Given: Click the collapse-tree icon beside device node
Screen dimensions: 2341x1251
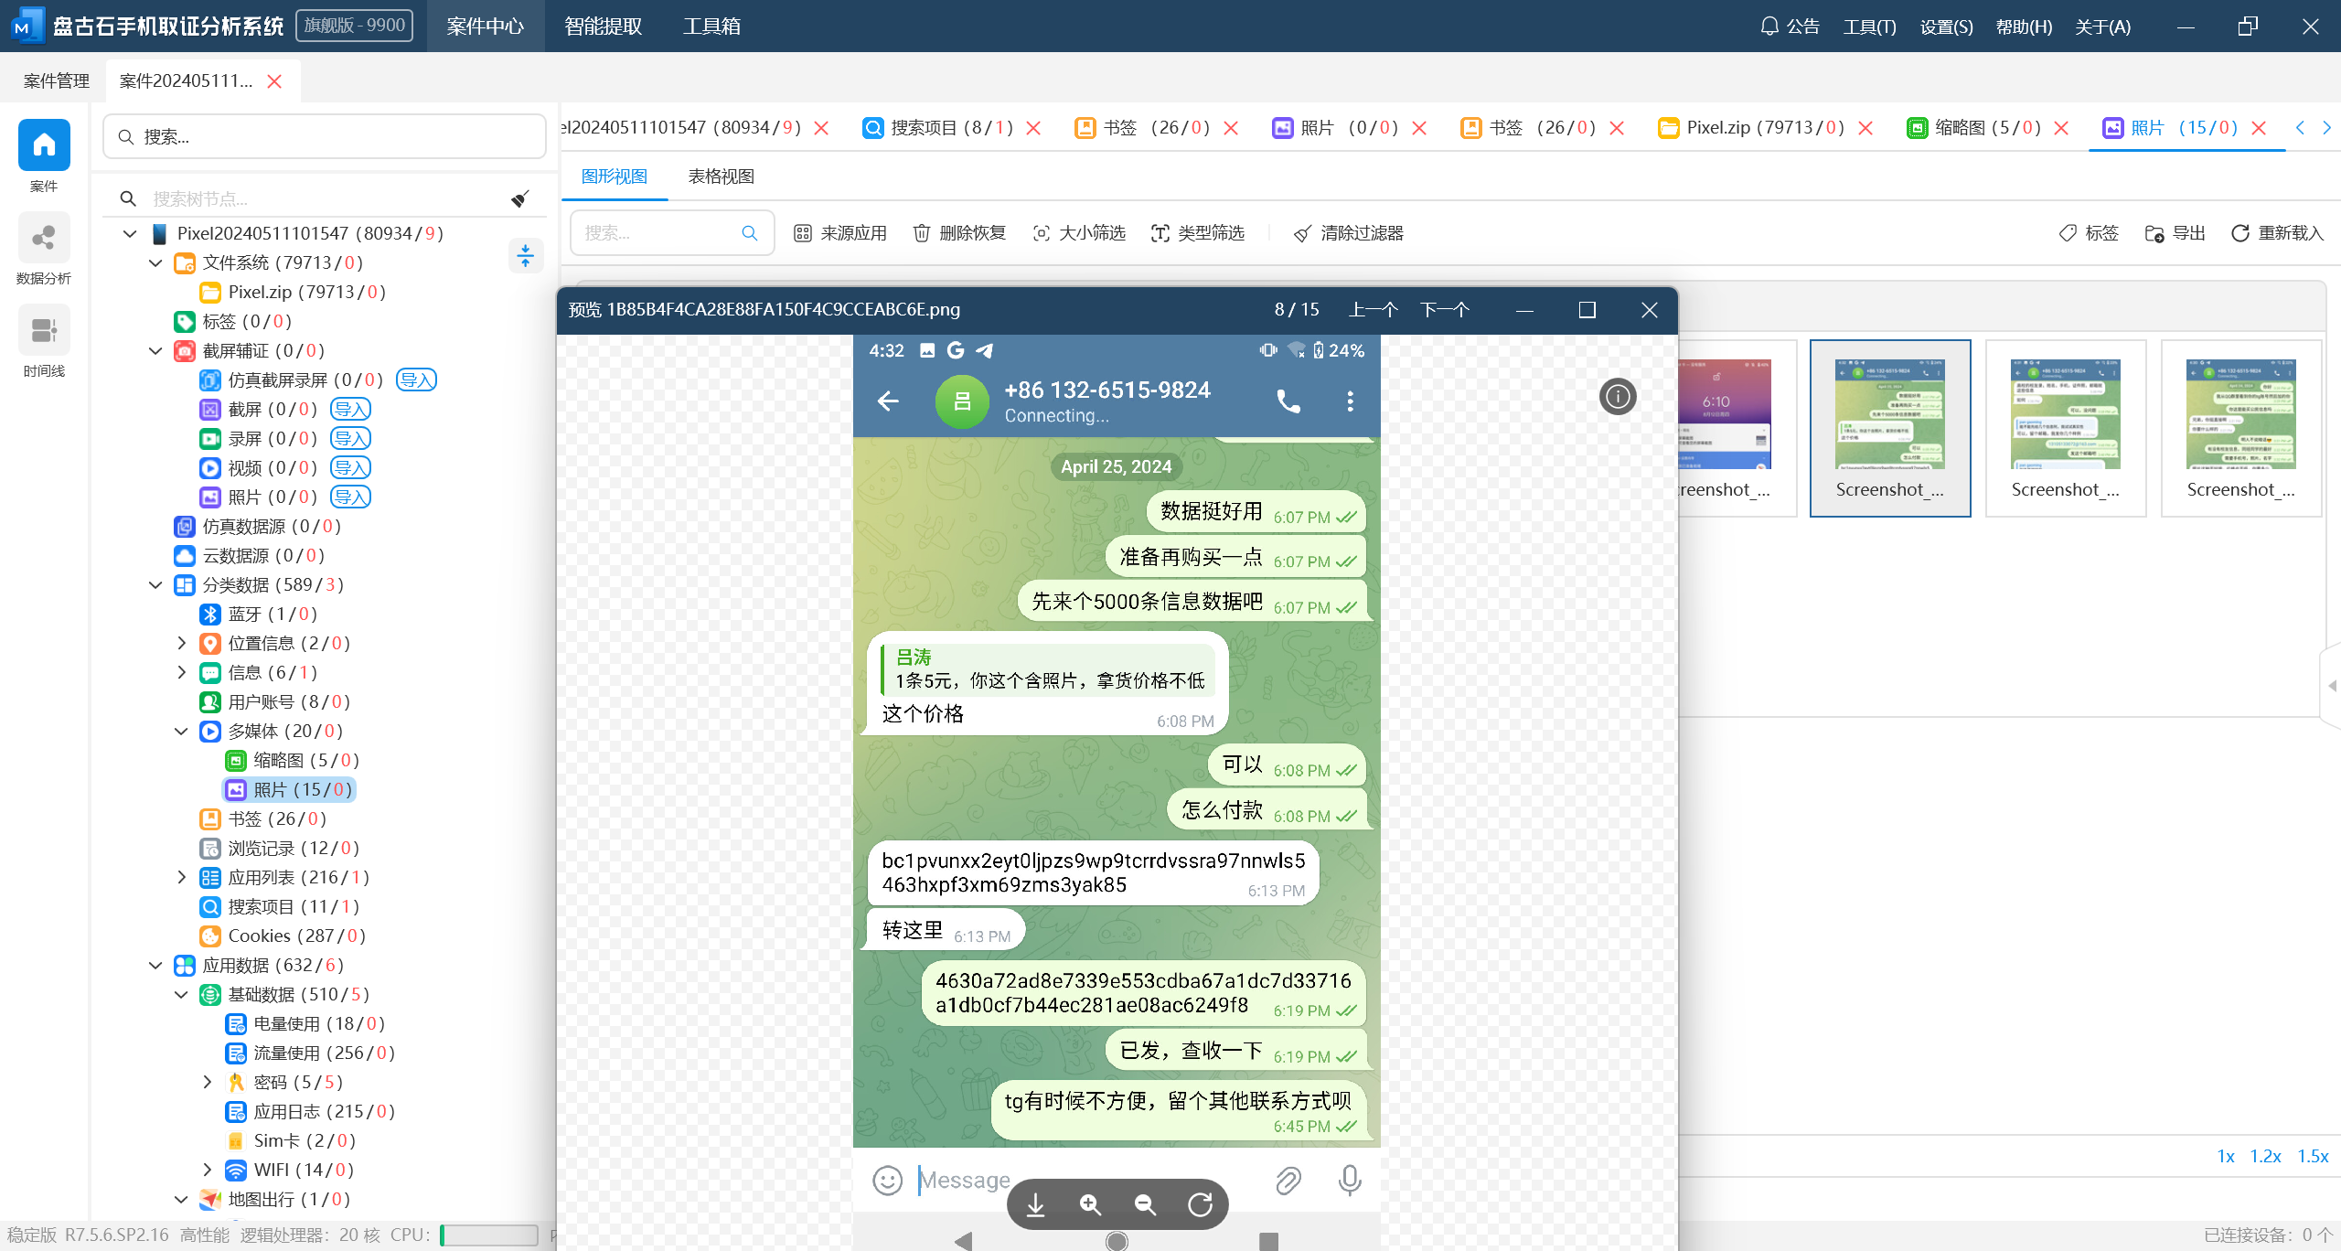Looking at the screenshot, I should pos(525,255).
